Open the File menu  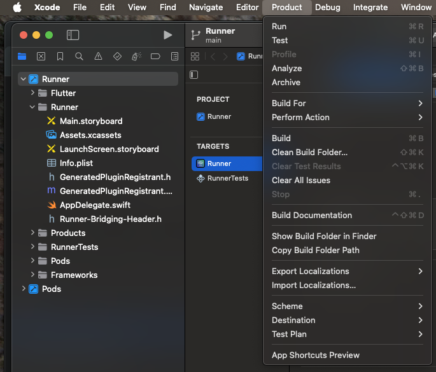(x=80, y=8)
